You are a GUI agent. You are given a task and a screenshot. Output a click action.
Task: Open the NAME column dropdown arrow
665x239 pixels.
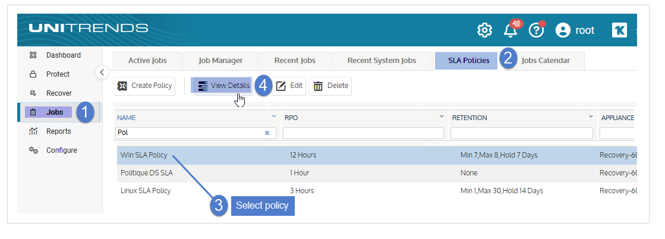(273, 117)
